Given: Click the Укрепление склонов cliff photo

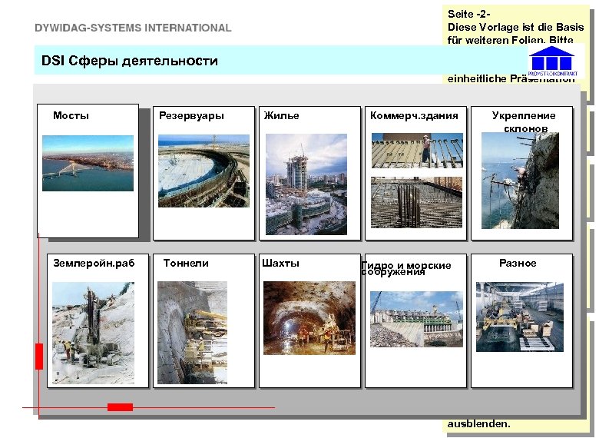Looking at the screenshot, I should (520, 181).
